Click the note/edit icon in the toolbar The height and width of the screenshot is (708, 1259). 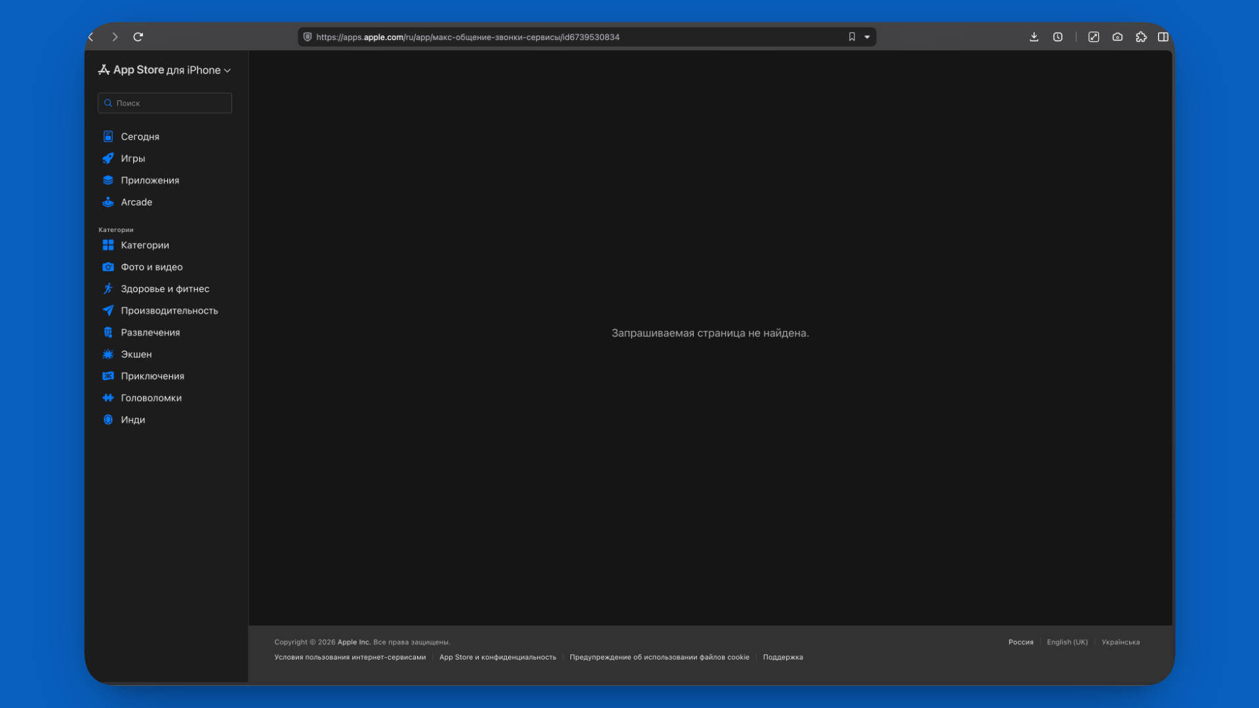pyautogui.click(x=1094, y=37)
